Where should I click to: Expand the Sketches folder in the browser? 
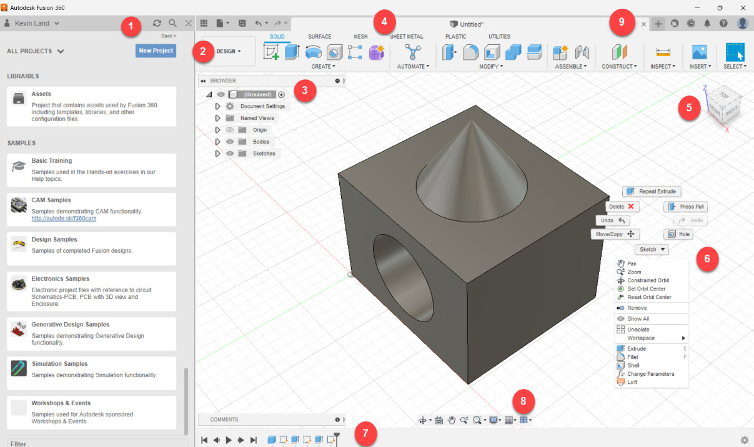[x=217, y=154]
